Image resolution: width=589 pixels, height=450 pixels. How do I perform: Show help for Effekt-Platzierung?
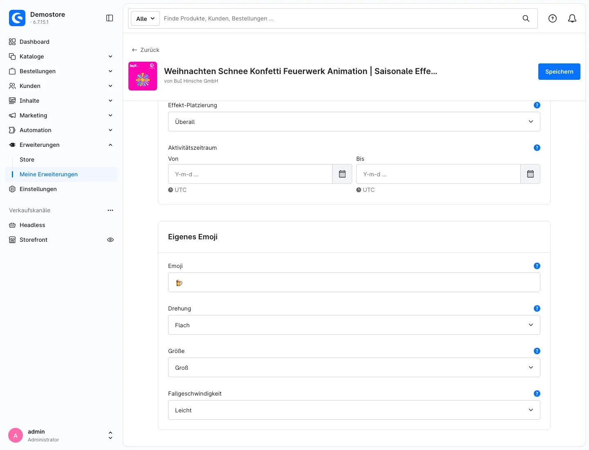pyautogui.click(x=537, y=105)
